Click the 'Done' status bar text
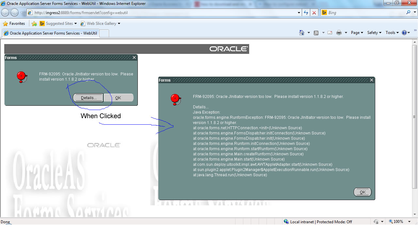Image resolution: width=418 pixels, height=235 pixels. tap(5, 222)
